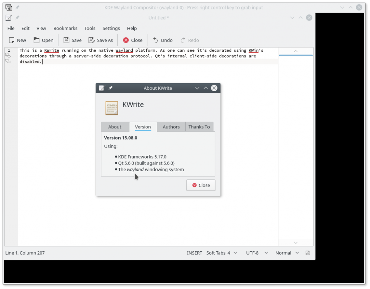
Task: Create a new document with the New icon
Action: 12,40
